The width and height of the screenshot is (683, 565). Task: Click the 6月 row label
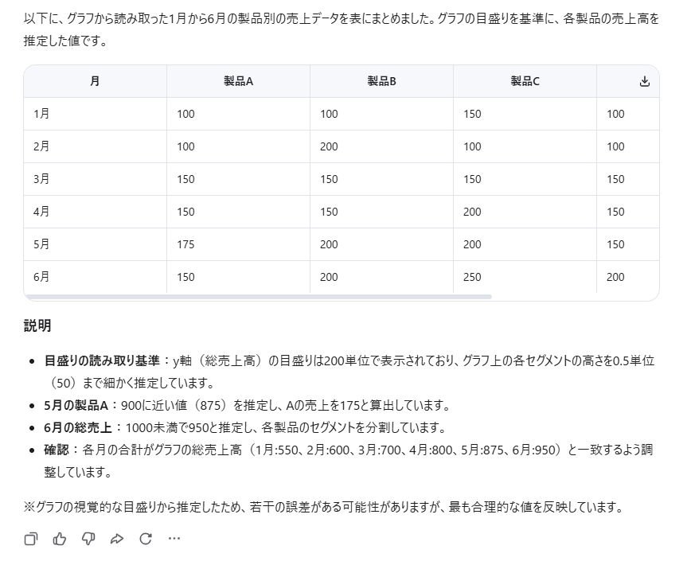(x=41, y=277)
